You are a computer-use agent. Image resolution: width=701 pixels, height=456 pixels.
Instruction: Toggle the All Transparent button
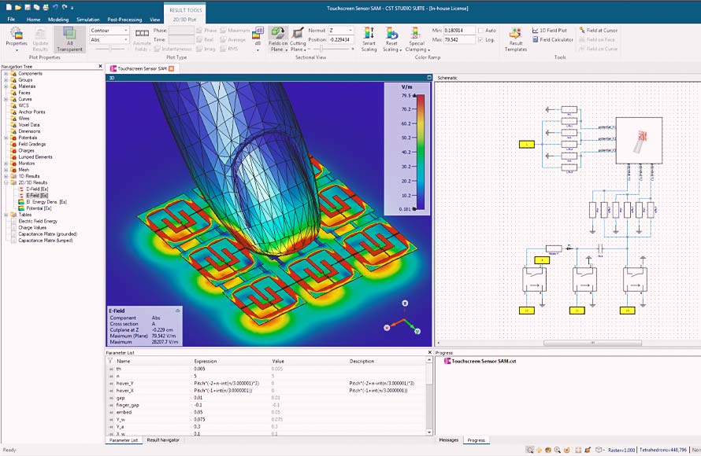pos(69,39)
